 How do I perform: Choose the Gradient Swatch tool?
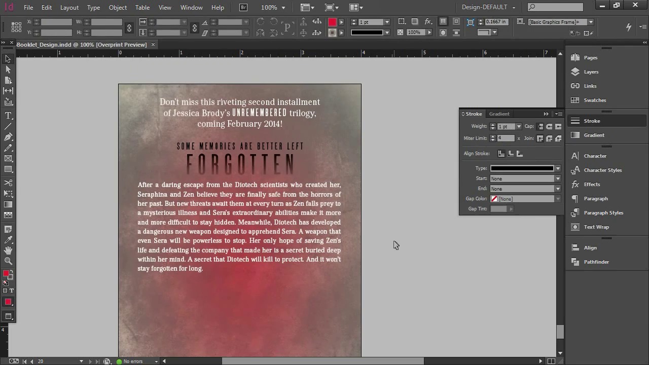pyautogui.click(x=8, y=204)
